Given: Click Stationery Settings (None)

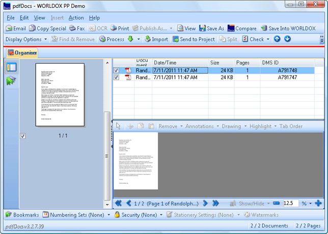Looking at the screenshot, I should [x=200, y=215].
